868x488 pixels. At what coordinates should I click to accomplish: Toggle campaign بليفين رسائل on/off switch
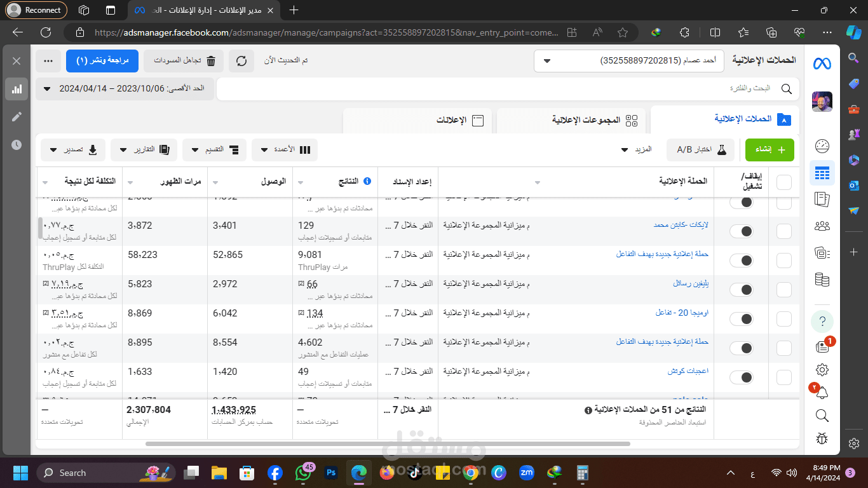(741, 289)
